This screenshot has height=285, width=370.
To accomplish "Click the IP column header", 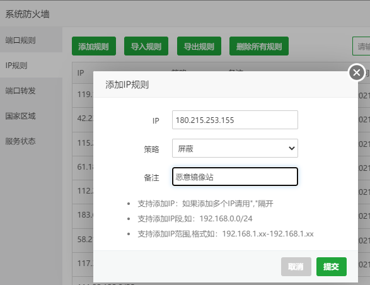I will (81, 73).
